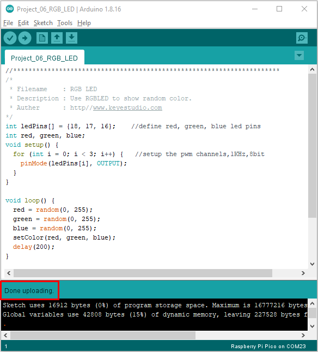Click the 'void setup() {' line

32,145
